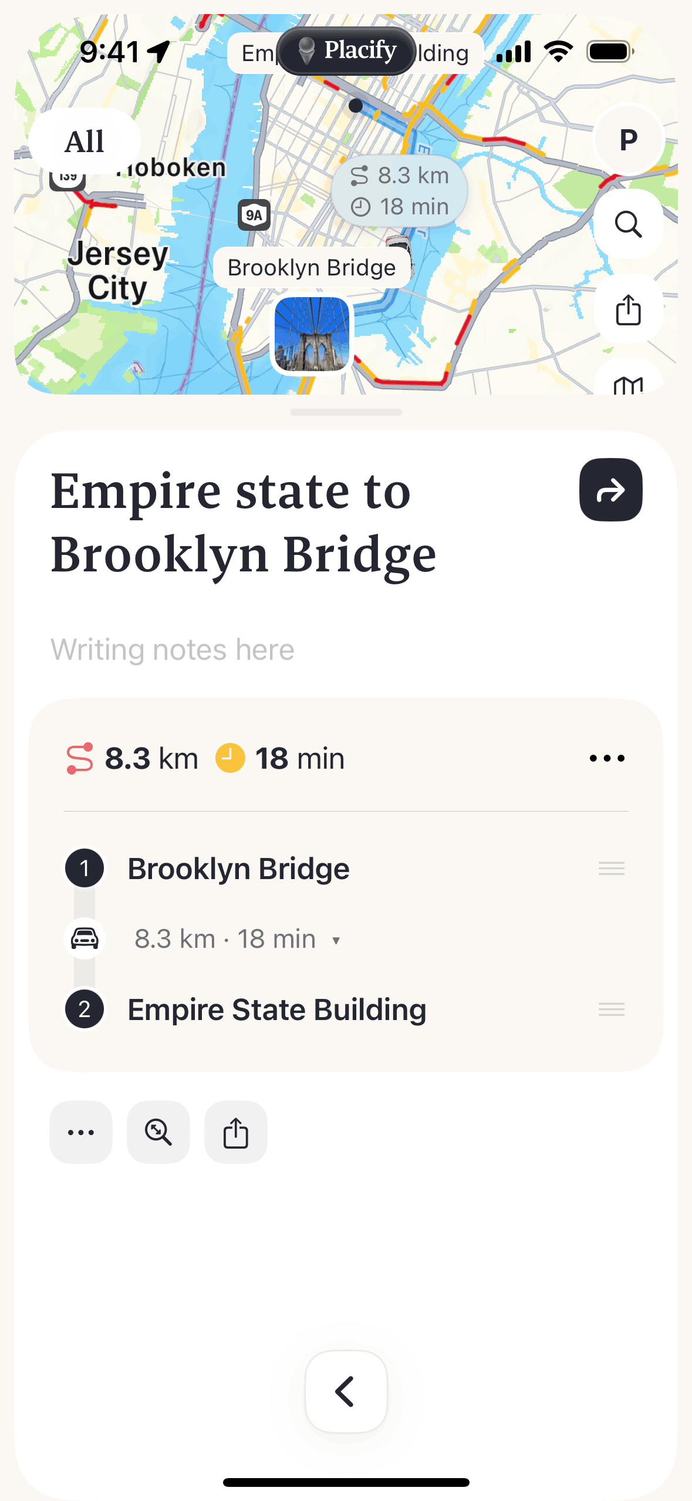Tap the sheet grabber handle below the map
This screenshot has height=1501, width=692.
pyautogui.click(x=346, y=412)
